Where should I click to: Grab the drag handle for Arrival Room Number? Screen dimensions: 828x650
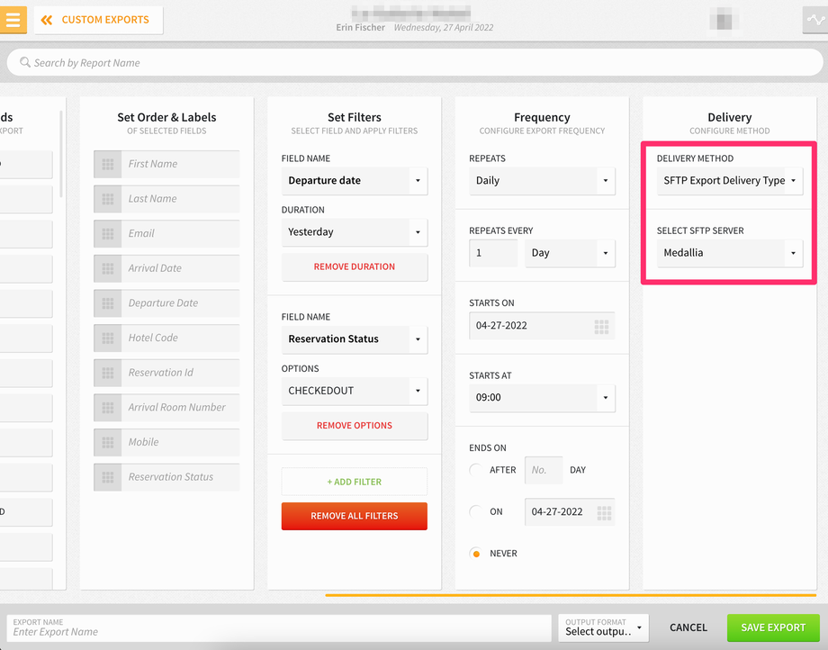pos(108,408)
